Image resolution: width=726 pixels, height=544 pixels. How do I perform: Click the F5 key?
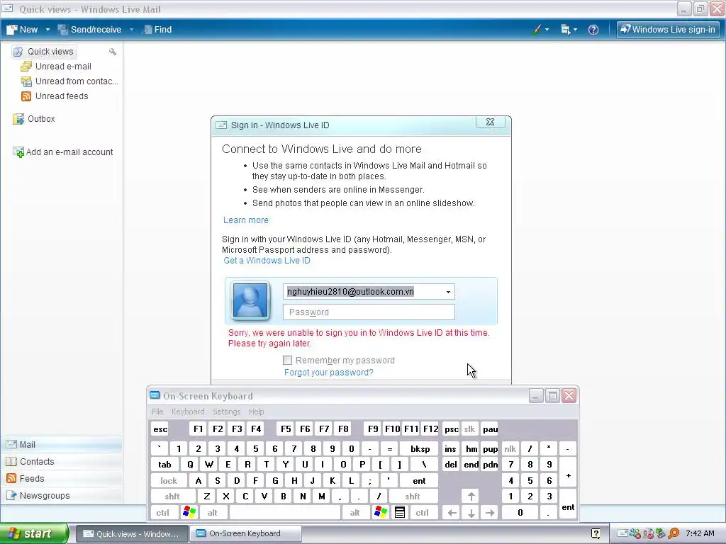point(286,429)
